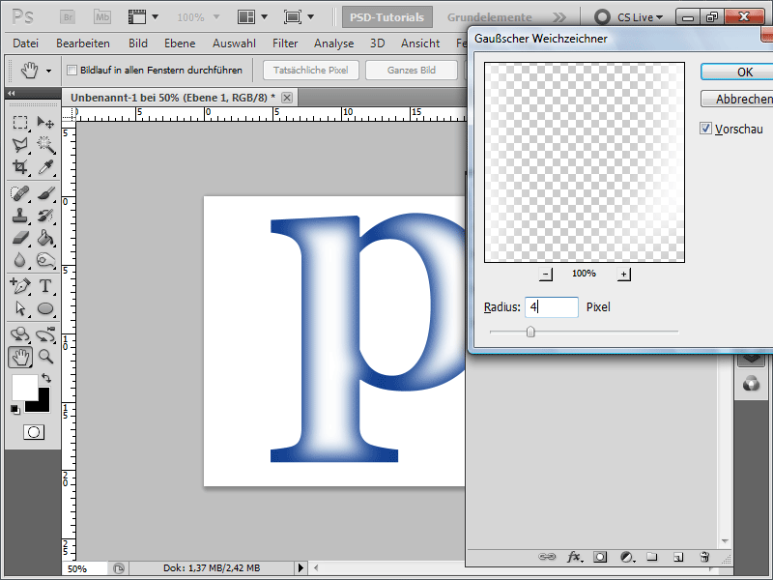Screen dimensions: 773x580
Task: Select the Magic Wand tool
Action: [x=45, y=144]
